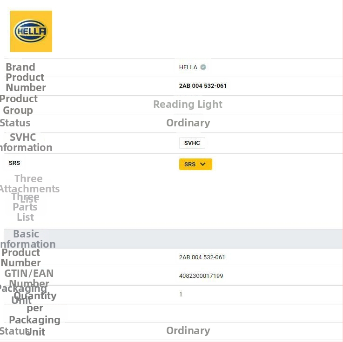Screen dimensions: 343x342
Task: Click the GTIN/EAN number 4082300017199
Action: [201, 276]
